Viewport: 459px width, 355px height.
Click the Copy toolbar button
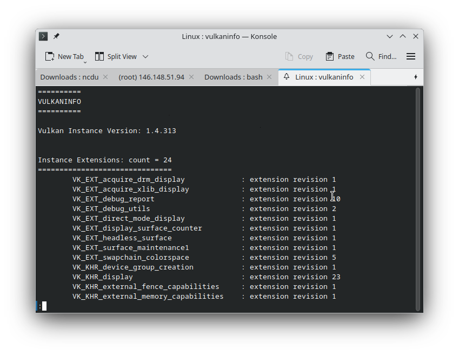click(x=299, y=56)
